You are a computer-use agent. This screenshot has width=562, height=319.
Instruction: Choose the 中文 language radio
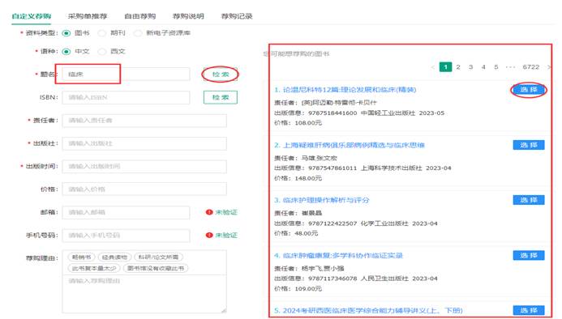[x=66, y=52]
